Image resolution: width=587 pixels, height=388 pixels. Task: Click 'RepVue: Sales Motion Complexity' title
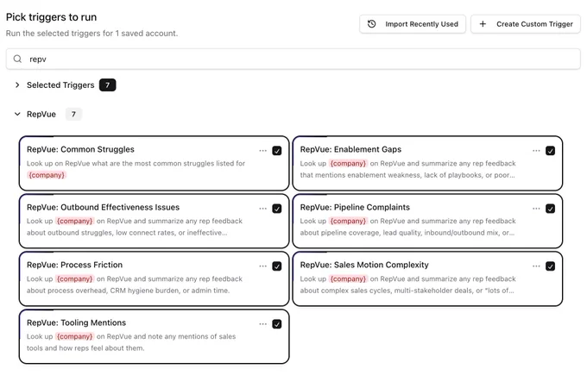[364, 265]
